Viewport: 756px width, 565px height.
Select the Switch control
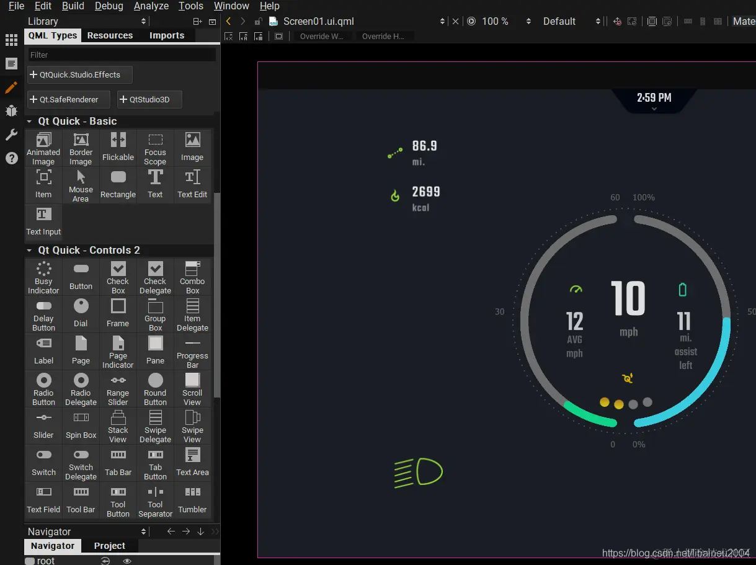click(43, 463)
